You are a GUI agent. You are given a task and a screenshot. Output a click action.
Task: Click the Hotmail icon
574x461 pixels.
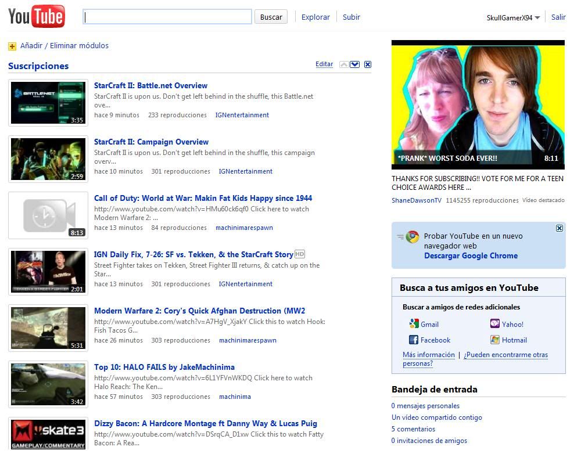pos(495,340)
